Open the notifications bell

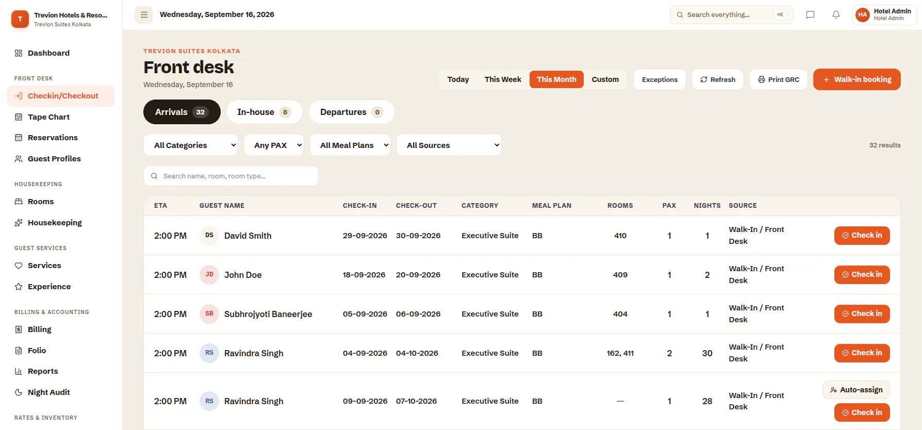836,15
